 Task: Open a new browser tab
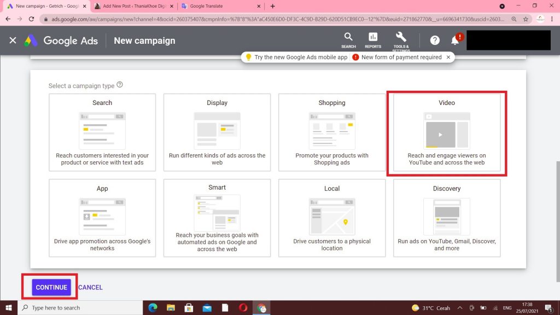coord(273,6)
